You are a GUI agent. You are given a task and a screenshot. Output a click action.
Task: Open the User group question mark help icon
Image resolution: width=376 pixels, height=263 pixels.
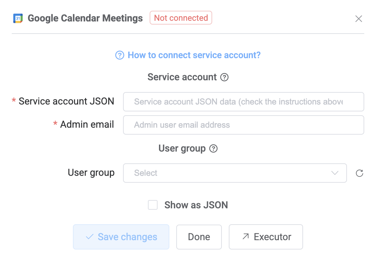[213, 148]
